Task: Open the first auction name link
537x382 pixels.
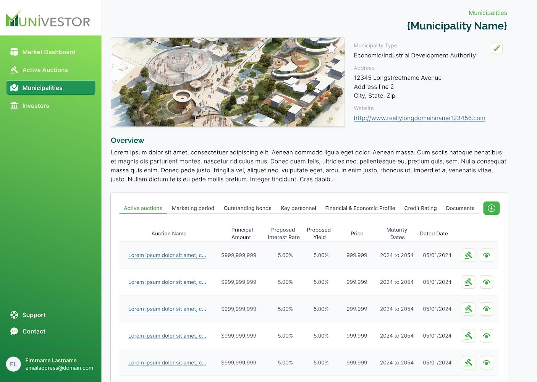Action: tap(167, 255)
